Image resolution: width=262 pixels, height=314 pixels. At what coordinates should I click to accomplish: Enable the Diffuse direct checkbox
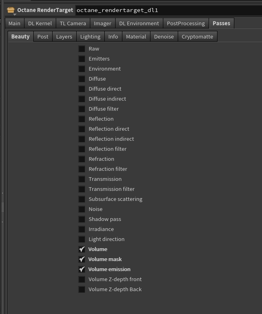82,89
